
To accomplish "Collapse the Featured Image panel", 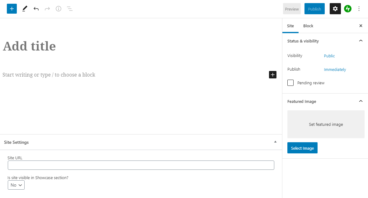I will (361, 101).
